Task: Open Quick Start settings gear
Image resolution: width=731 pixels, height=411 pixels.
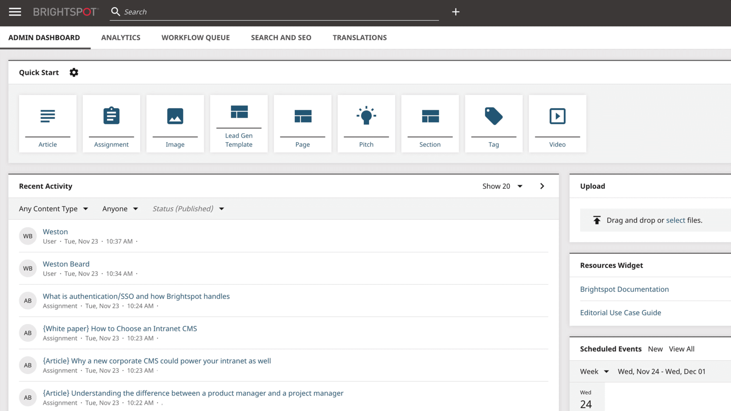Action: click(x=74, y=72)
